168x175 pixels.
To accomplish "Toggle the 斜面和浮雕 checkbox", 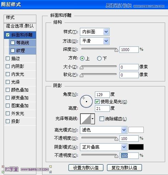I will click(7, 35).
